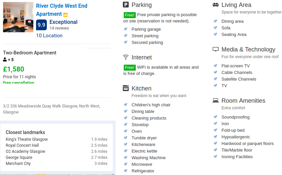Click the 10 Location rating link

click(49, 36)
